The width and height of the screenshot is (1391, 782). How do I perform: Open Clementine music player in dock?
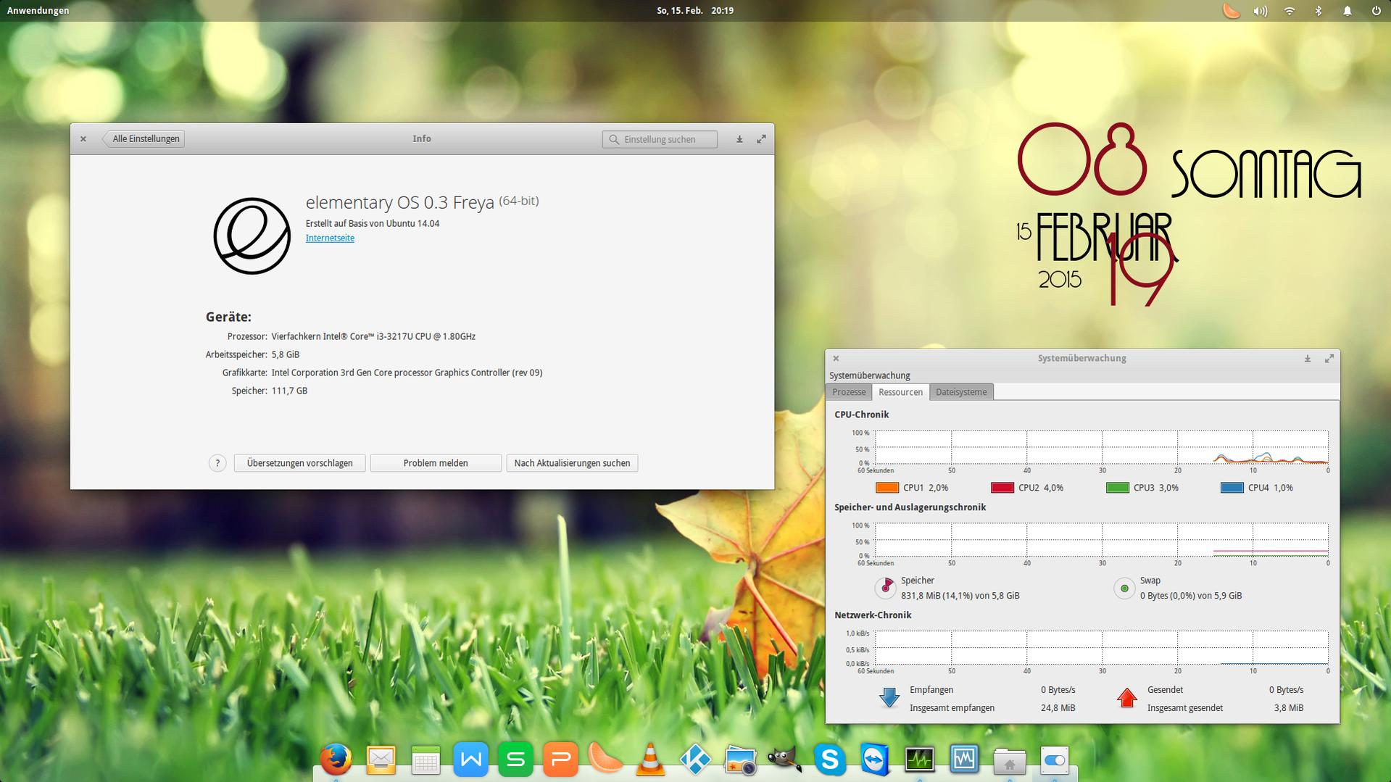click(605, 760)
